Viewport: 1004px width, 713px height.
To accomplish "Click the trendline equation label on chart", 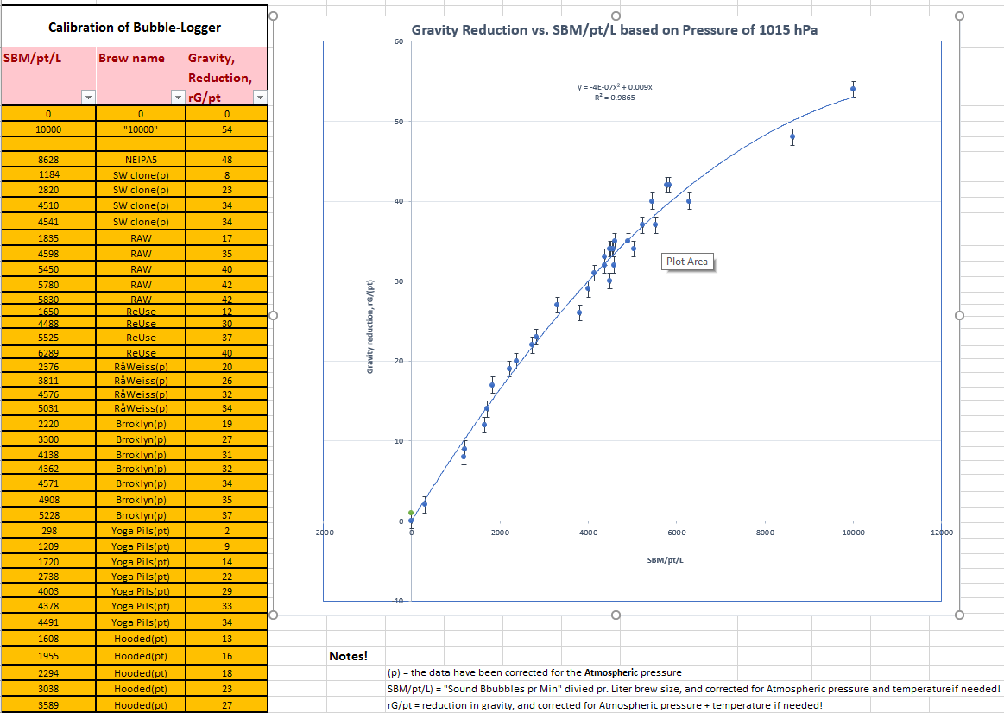I will [614, 92].
